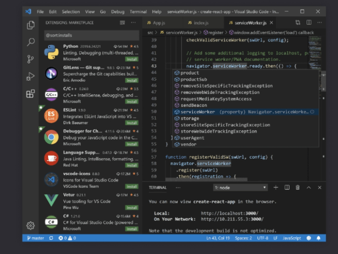Image resolution: width=338 pixels, height=254 pixels.
Task: Synchronize changes icon in status bar
Action: [51, 238]
